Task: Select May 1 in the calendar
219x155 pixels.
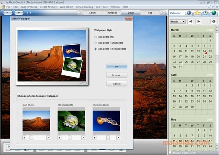Action: pos(198,130)
